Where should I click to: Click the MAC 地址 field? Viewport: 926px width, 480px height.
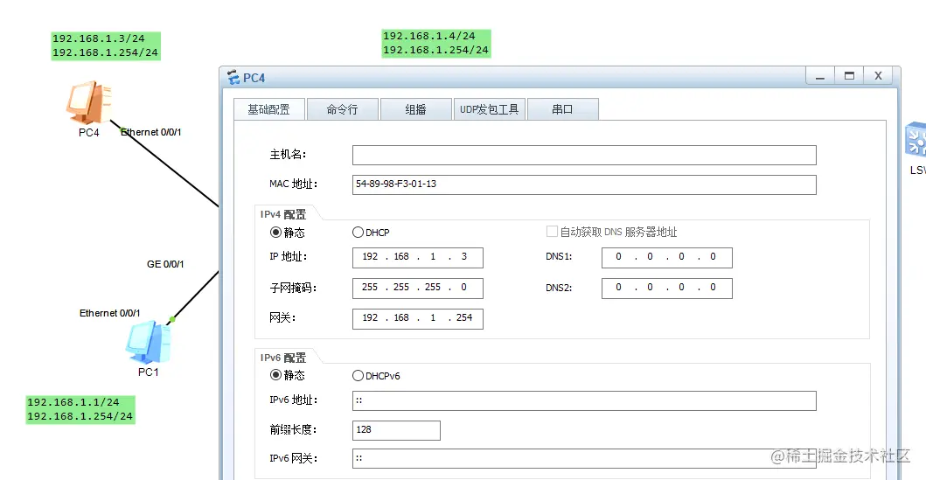tap(584, 184)
